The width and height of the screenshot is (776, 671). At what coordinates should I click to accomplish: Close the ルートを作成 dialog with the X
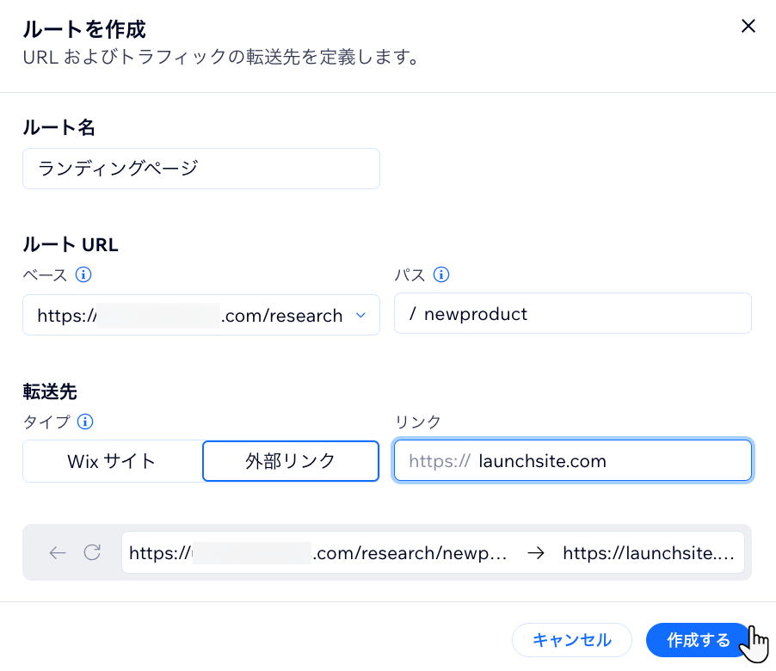pos(748,26)
